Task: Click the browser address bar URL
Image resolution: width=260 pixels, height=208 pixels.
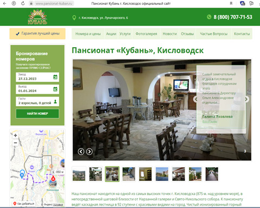Action: (x=54, y=3)
